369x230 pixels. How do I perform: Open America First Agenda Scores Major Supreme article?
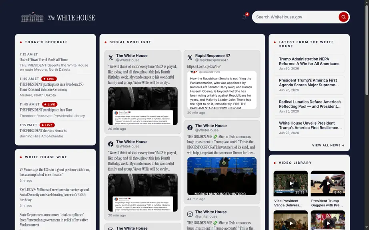coord(309,85)
